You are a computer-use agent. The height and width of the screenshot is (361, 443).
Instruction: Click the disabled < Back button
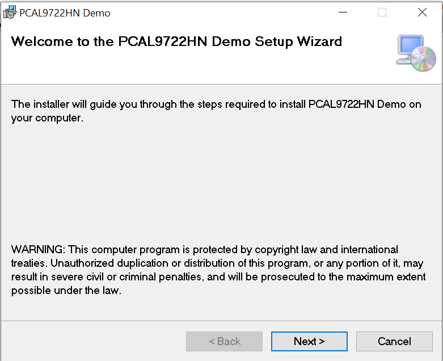224,341
